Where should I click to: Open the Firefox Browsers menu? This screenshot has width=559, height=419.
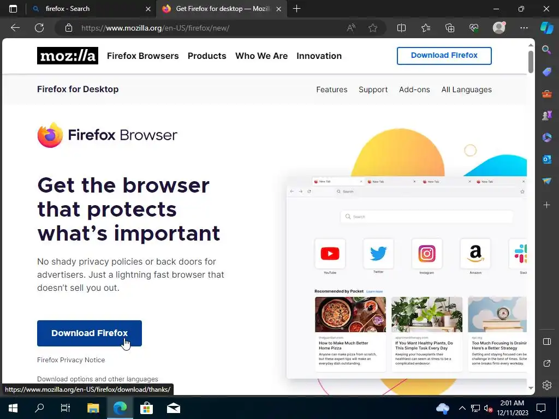coord(142,56)
